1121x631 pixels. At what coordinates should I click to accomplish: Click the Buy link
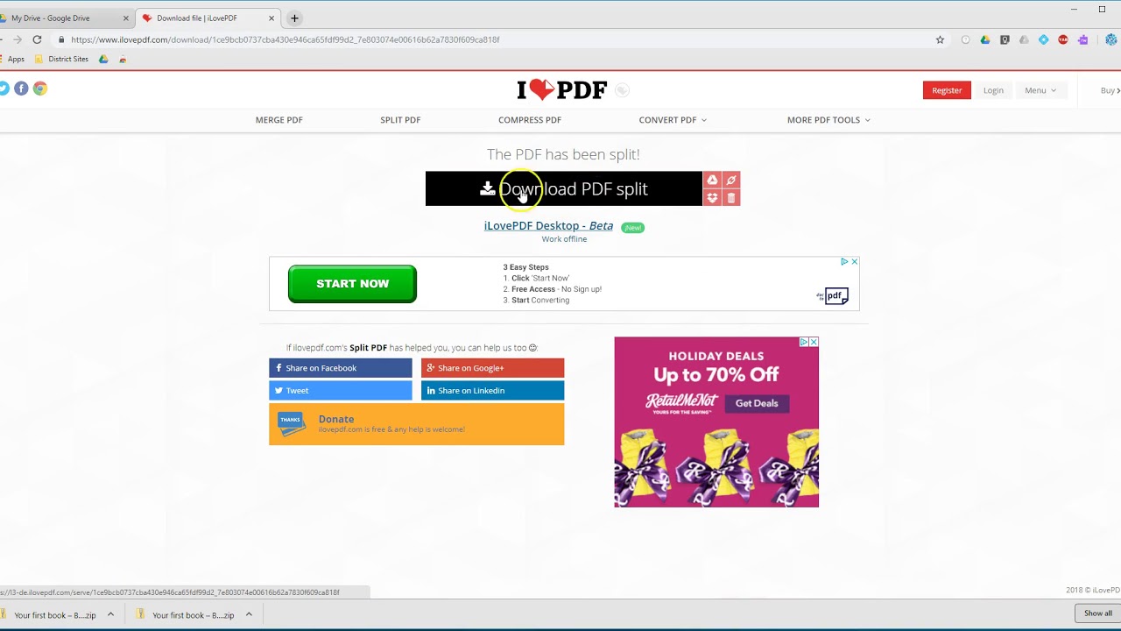(1110, 90)
